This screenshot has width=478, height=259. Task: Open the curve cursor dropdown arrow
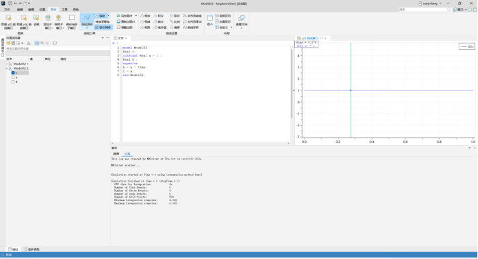point(87,28)
